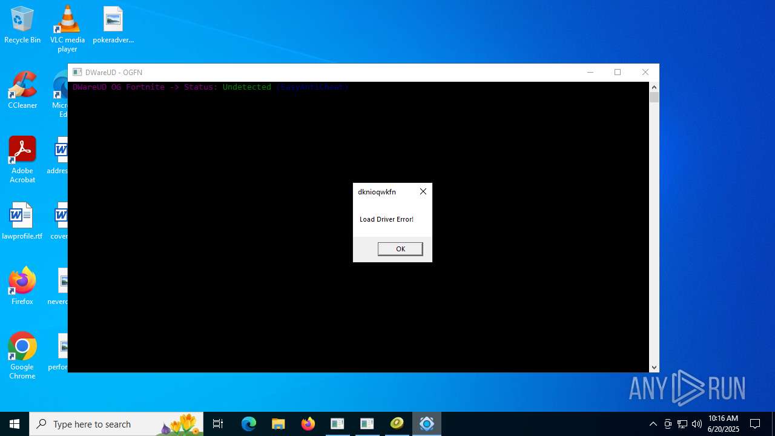Minimize the DWareUD - OGFN window
775x436 pixels.
pyautogui.click(x=590, y=72)
